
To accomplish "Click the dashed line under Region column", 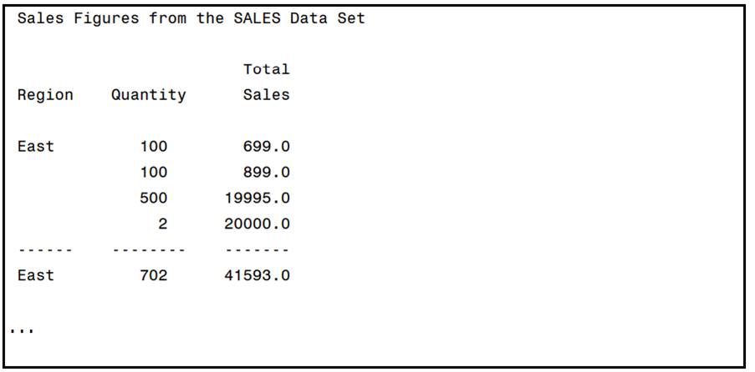I will (x=45, y=250).
